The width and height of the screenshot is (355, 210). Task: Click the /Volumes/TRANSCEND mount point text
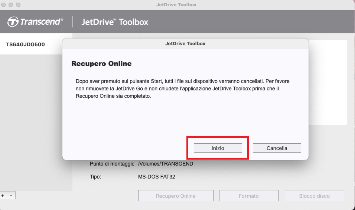click(166, 164)
